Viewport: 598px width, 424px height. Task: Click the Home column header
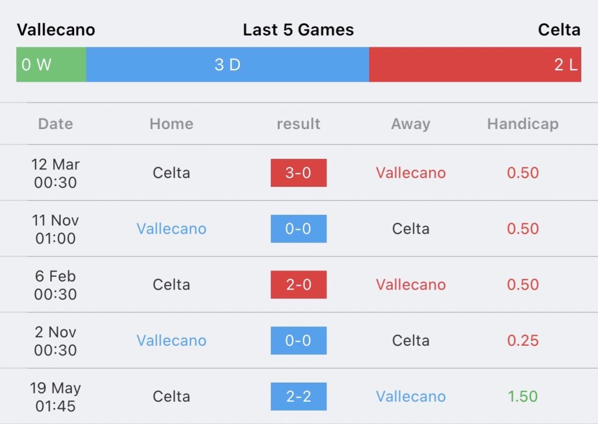click(172, 124)
